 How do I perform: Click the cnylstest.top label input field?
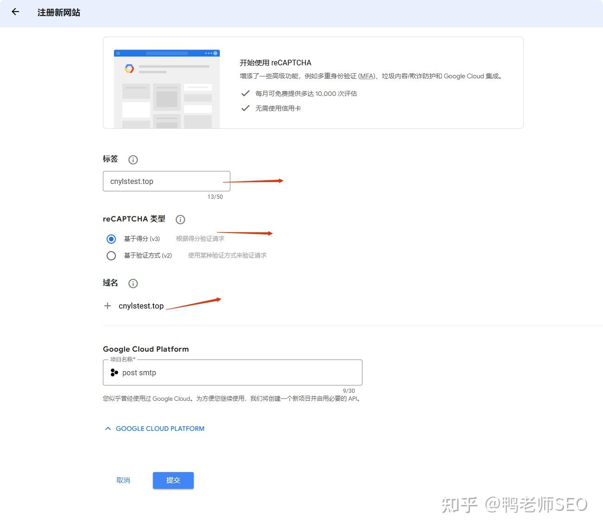click(x=166, y=181)
